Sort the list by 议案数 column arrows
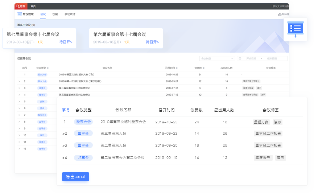Screen dimensions: 314x193 [204, 68]
